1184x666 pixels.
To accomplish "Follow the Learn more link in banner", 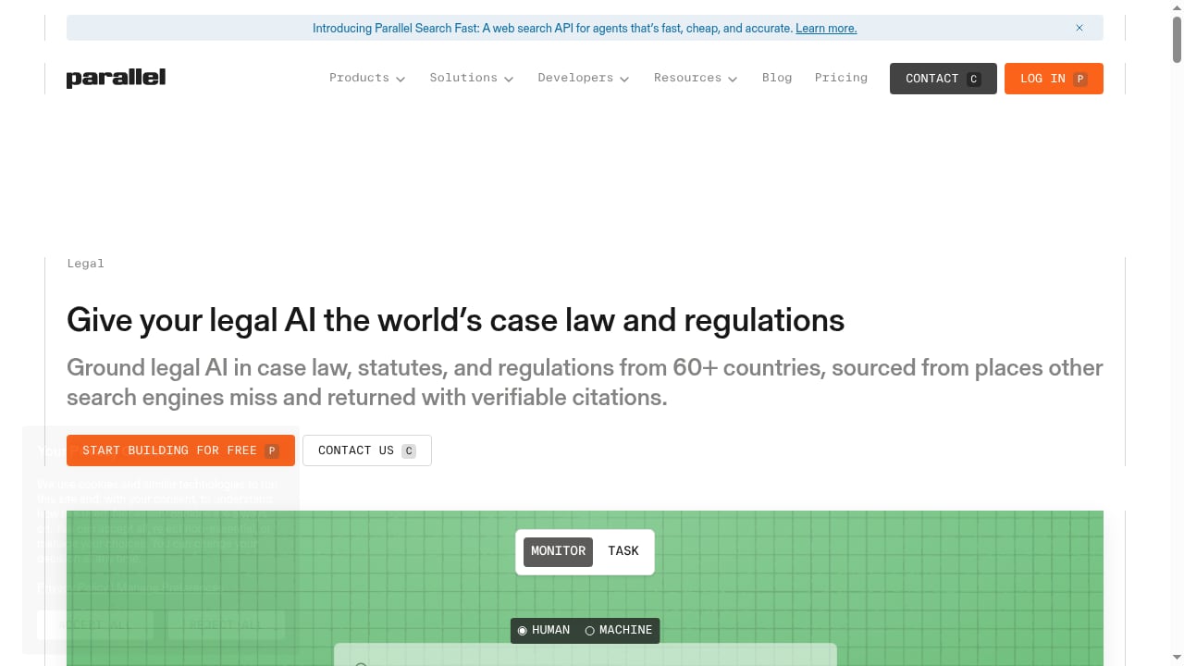I will point(826,29).
